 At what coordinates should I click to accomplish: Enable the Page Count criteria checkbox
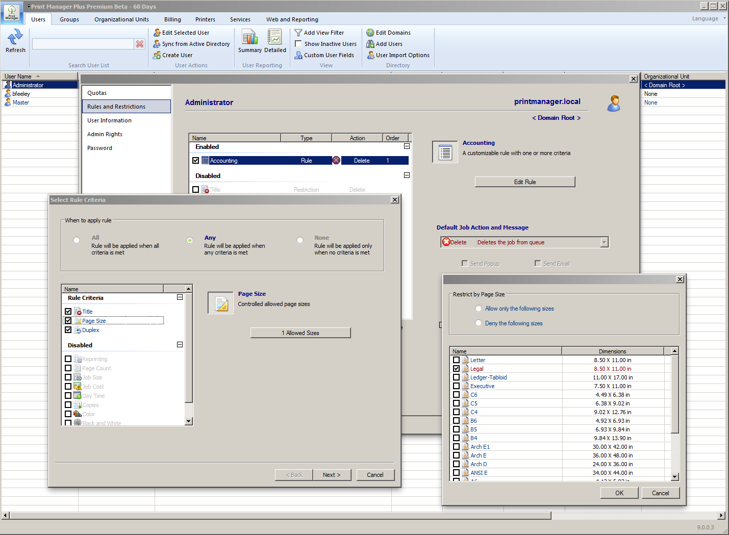pyautogui.click(x=68, y=368)
